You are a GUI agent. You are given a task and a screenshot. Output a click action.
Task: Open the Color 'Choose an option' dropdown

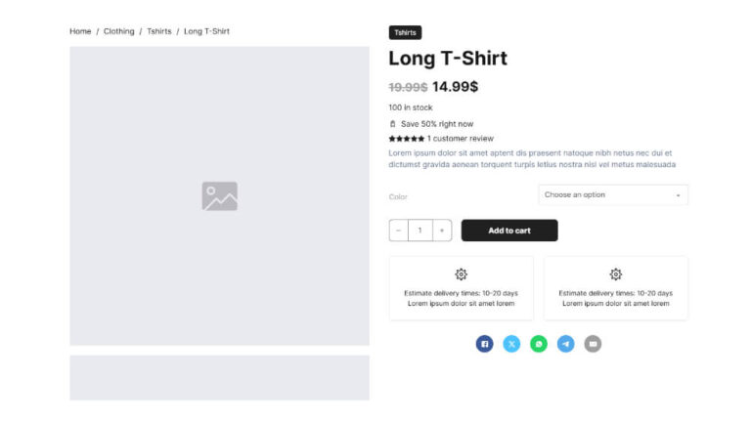tap(613, 195)
